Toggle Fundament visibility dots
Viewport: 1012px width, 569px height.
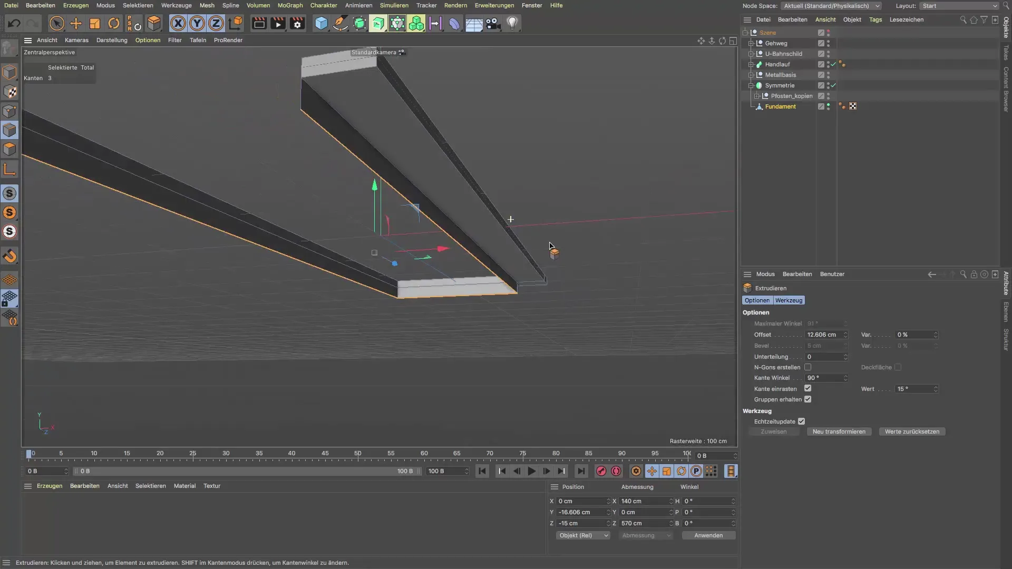(828, 106)
